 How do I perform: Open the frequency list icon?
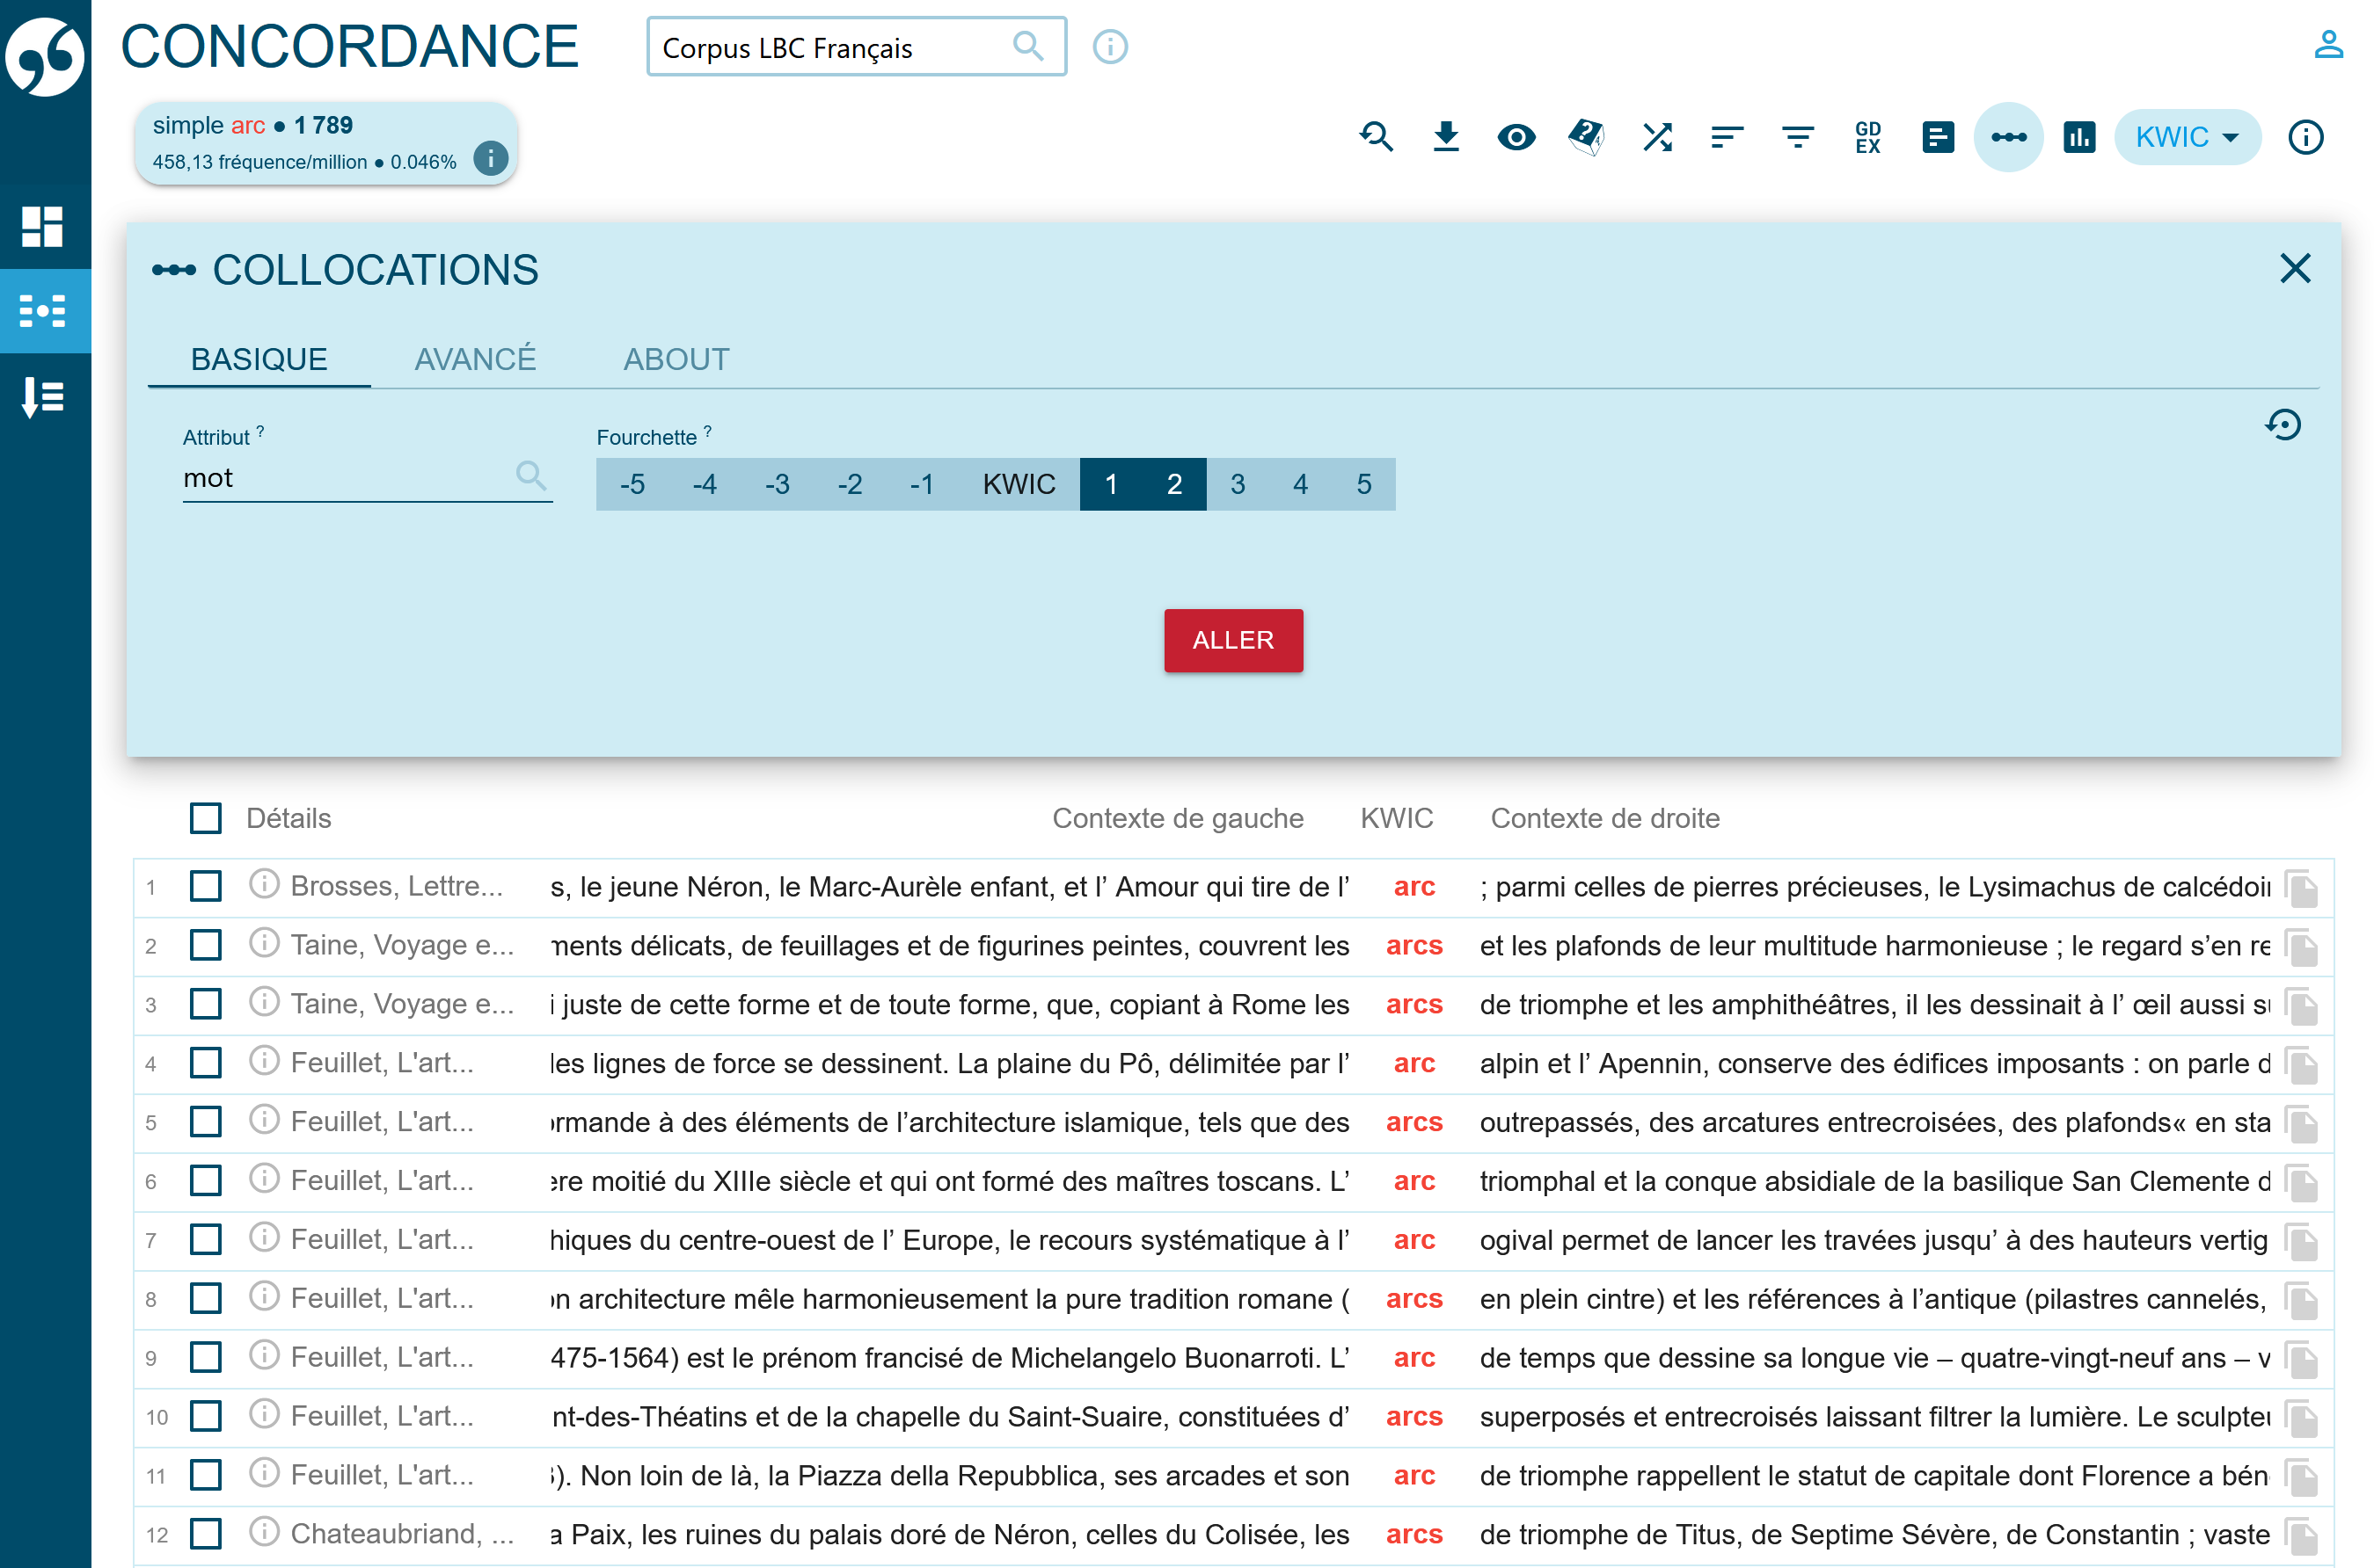[x=1939, y=137]
